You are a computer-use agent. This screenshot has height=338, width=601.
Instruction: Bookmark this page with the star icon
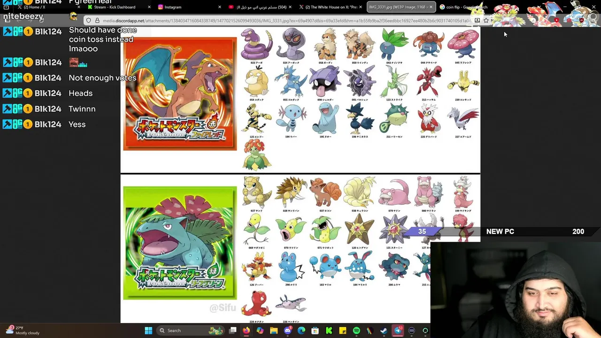click(x=486, y=20)
